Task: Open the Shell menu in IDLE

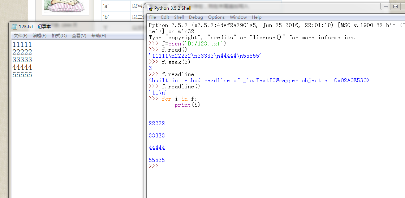Action: point(179,17)
